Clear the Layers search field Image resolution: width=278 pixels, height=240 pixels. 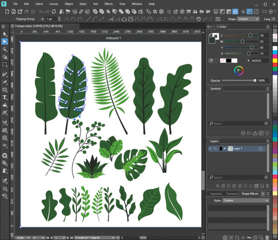tap(266, 177)
